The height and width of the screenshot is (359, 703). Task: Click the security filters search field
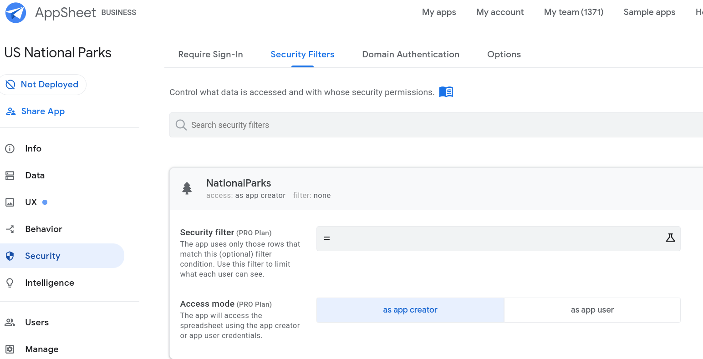(x=319, y=125)
